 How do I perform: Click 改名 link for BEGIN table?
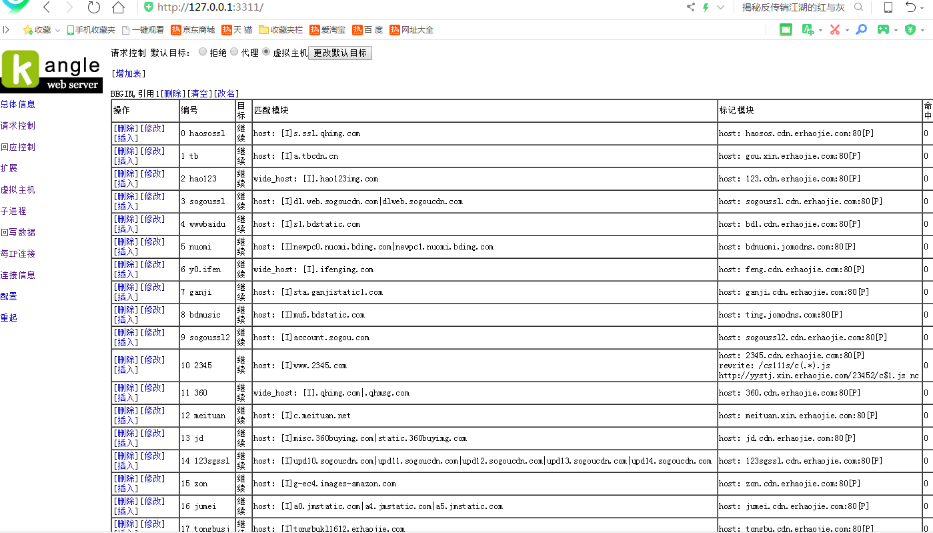click(225, 93)
